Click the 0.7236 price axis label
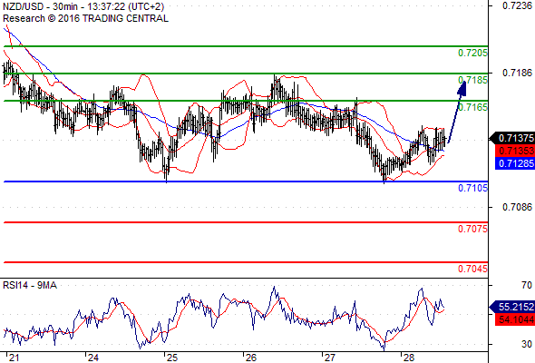This screenshot has width=535, height=363. point(517,5)
